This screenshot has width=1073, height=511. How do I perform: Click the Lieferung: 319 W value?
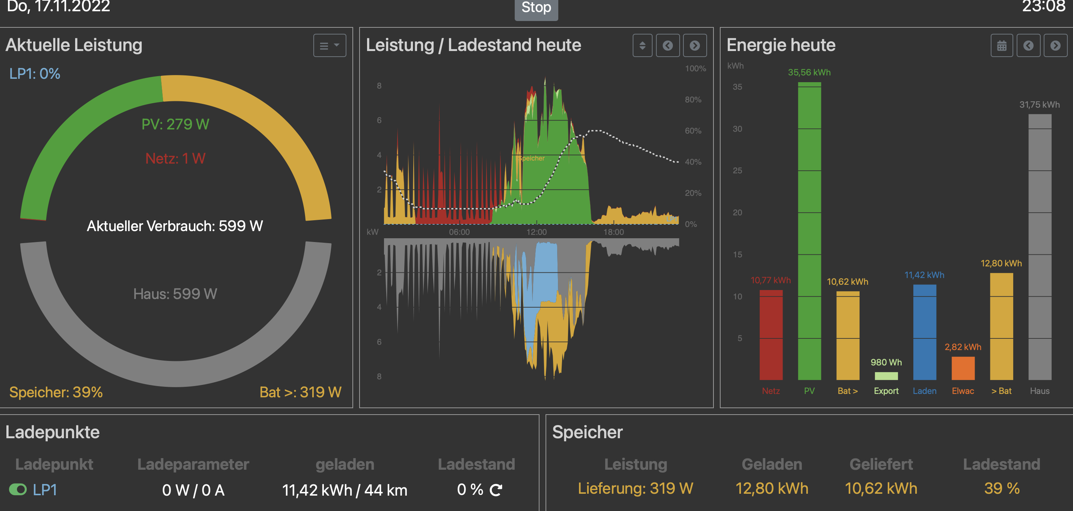pyautogui.click(x=635, y=488)
